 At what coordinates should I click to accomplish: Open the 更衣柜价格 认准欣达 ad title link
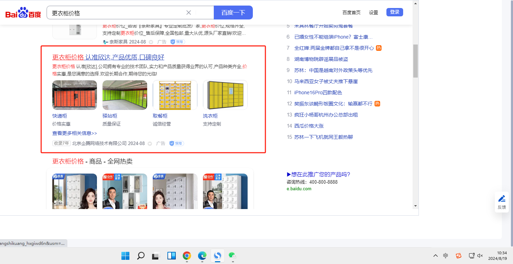click(108, 57)
